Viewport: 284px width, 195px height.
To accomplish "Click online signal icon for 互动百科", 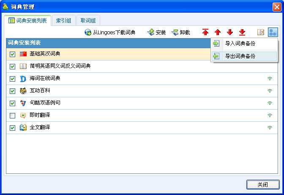I will point(270,91).
